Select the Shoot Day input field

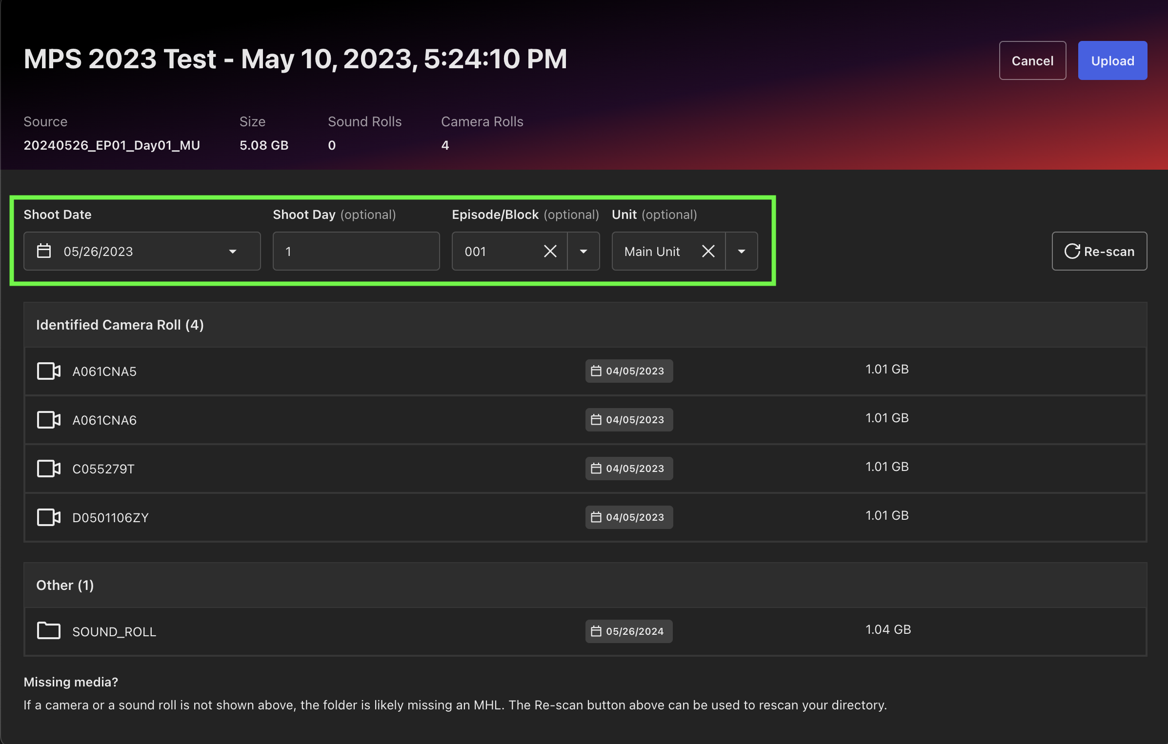356,251
